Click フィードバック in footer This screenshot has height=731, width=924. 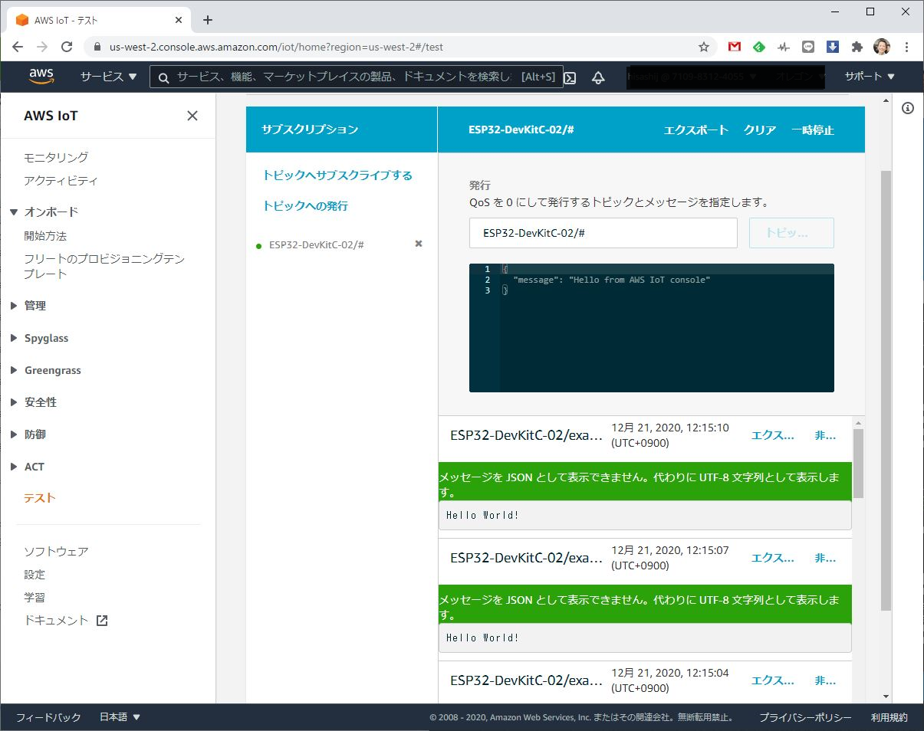(48, 717)
